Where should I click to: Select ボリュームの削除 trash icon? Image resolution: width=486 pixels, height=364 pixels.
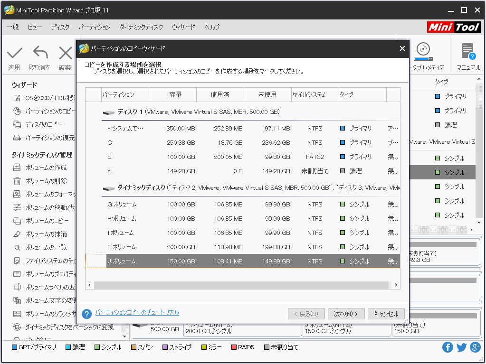pos(17,181)
